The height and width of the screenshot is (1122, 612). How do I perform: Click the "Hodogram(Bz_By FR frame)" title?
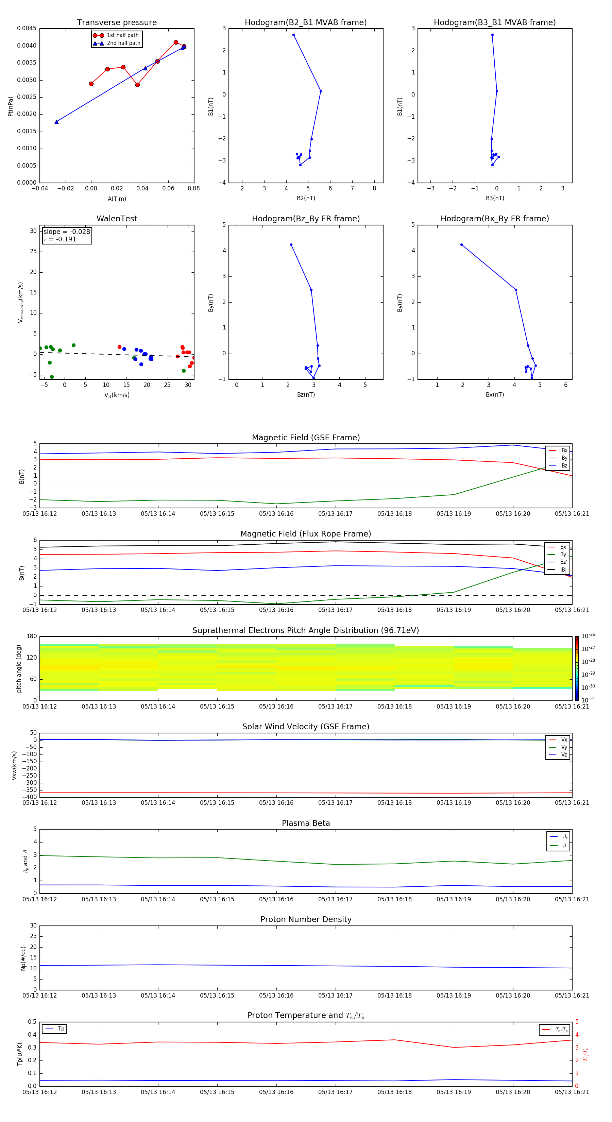point(306,219)
